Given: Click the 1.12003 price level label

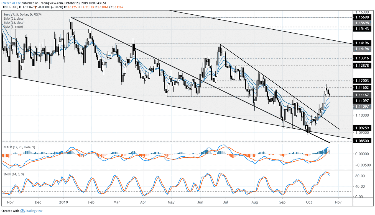Looking at the screenshot, I should point(363,81).
